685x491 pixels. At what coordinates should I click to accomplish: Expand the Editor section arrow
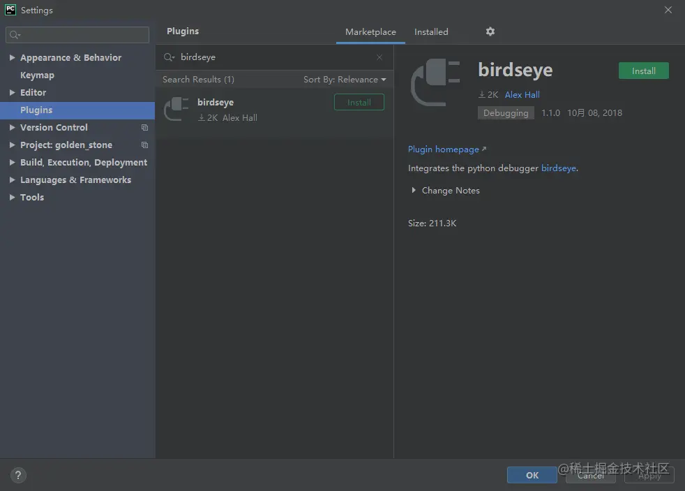pyautogui.click(x=13, y=92)
